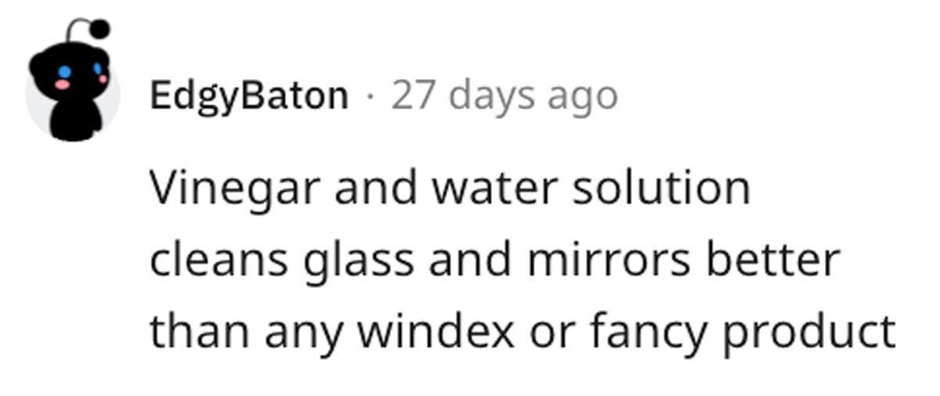Image resolution: width=940 pixels, height=396 pixels.
Task: Click the dot separator after EdgyBaton
Action: coord(370,98)
